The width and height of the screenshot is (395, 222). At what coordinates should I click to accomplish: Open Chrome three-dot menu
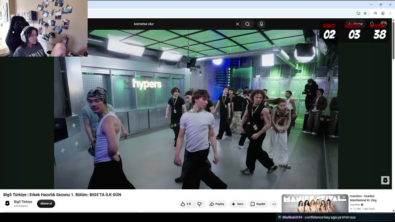point(390,13)
